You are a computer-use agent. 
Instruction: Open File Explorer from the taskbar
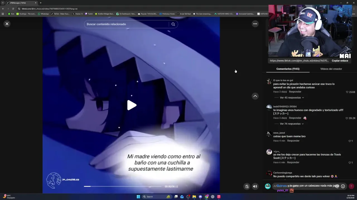(x=194, y=197)
